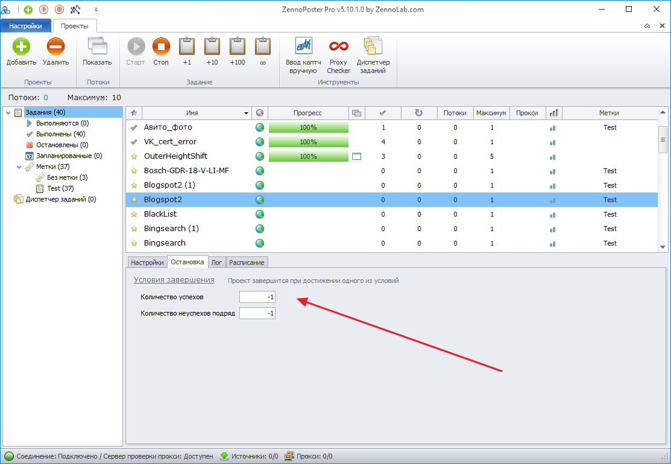The image size is (671, 464).
Task: Sort by the favorites star column header
Action: click(x=134, y=113)
